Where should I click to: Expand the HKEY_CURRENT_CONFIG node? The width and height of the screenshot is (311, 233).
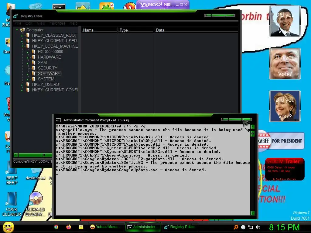tap(22, 90)
